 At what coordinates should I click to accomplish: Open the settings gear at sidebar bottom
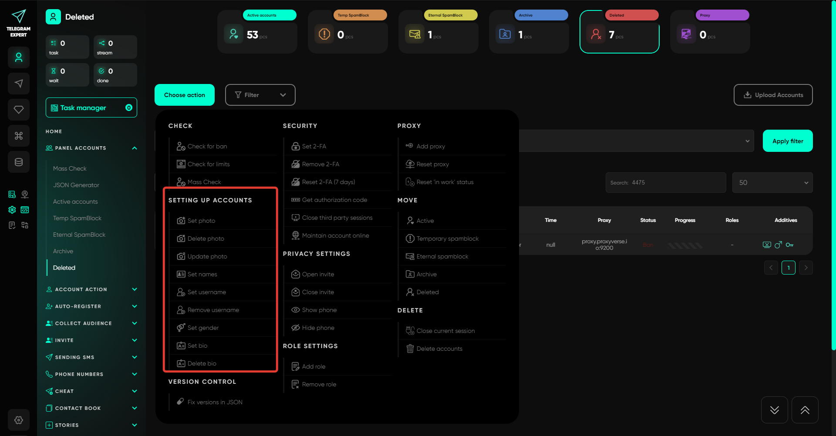[19, 420]
